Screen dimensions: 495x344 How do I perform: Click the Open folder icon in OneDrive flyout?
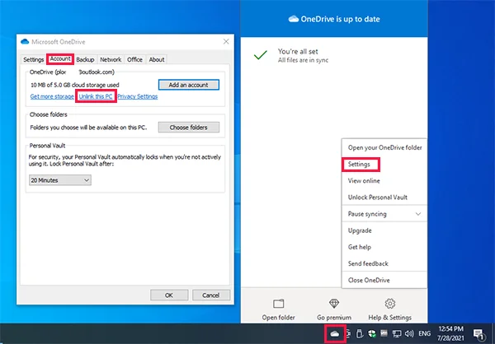pos(279,304)
